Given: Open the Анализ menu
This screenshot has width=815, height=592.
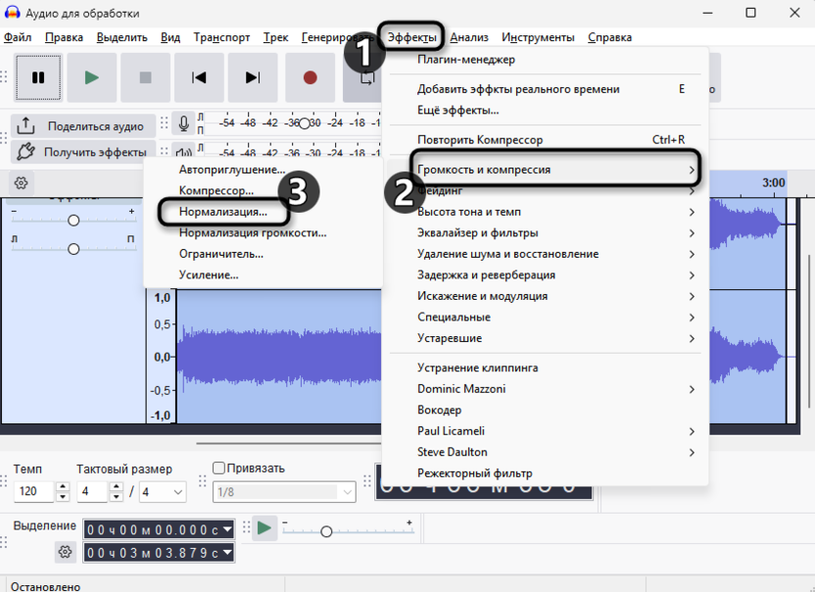Looking at the screenshot, I should point(470,36).
